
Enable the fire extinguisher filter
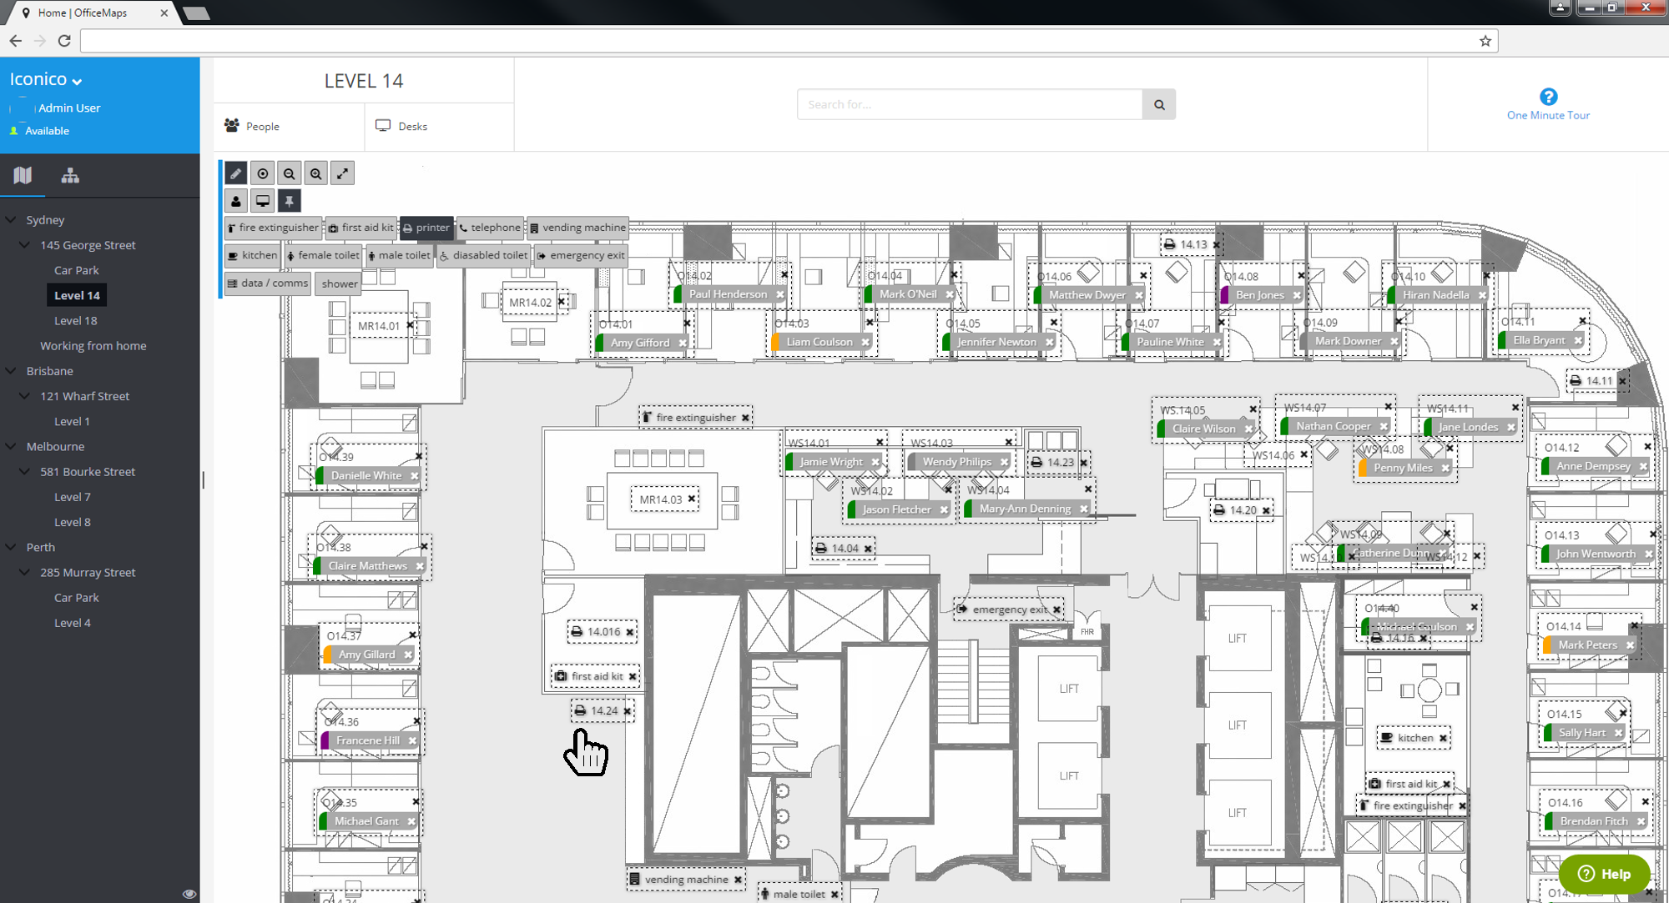[272, 227]
